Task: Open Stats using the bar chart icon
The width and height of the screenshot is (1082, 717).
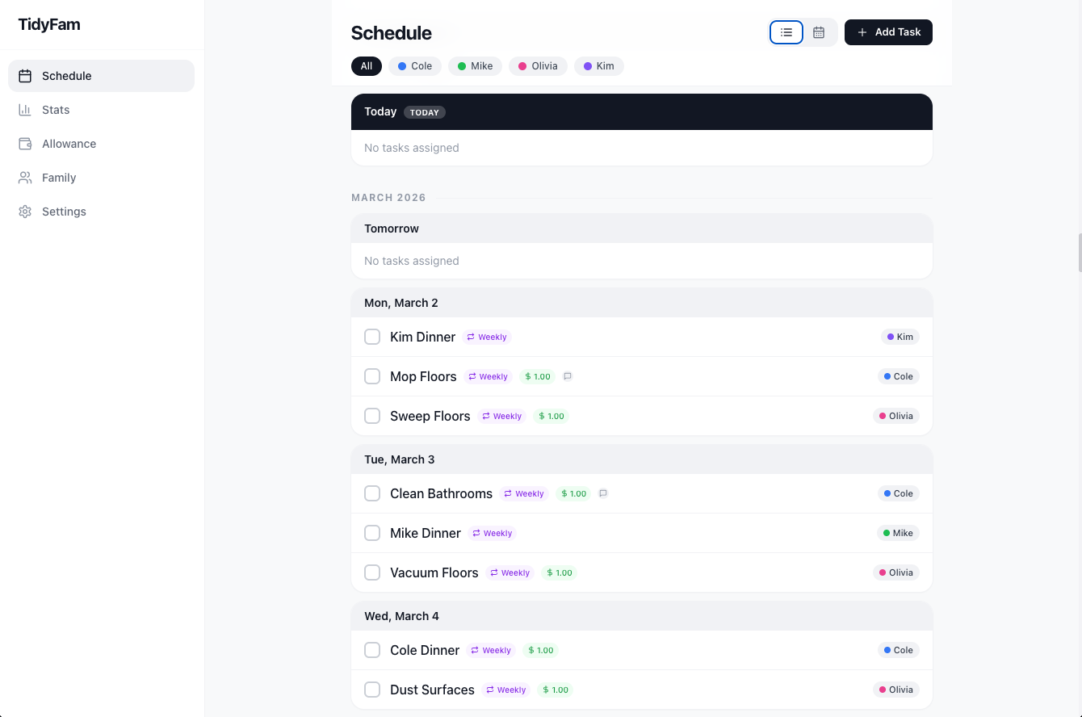Action: (25, 110)
